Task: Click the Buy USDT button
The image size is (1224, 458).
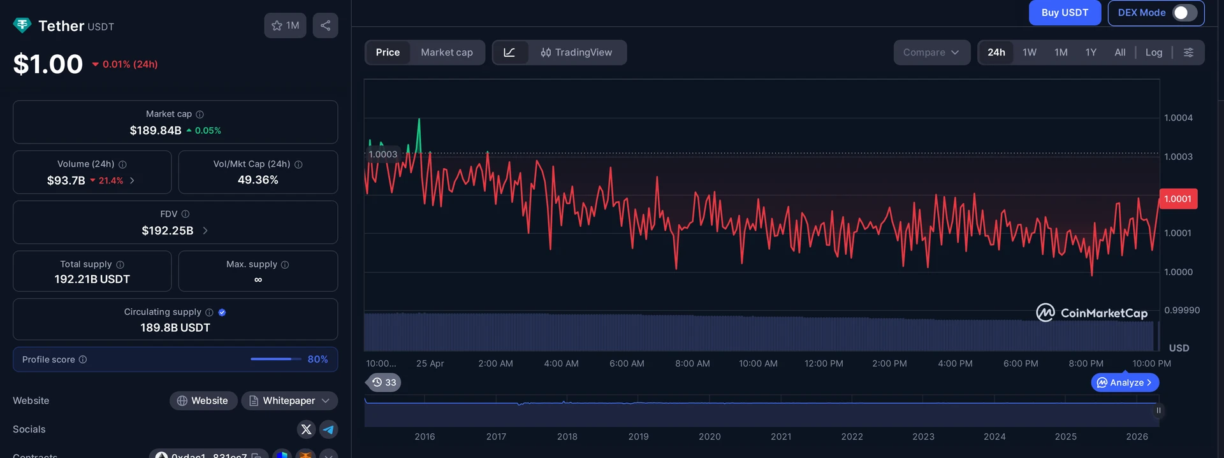Action: tap(1065, 13)
